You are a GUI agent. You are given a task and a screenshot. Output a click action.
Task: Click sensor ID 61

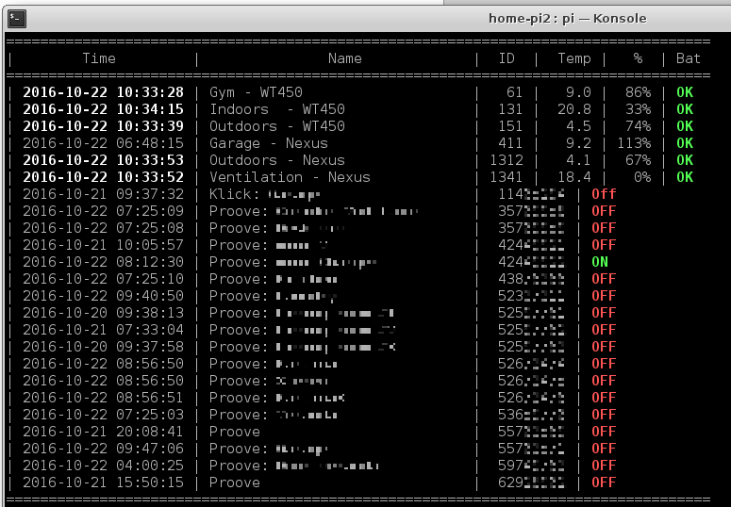[515, 92]
